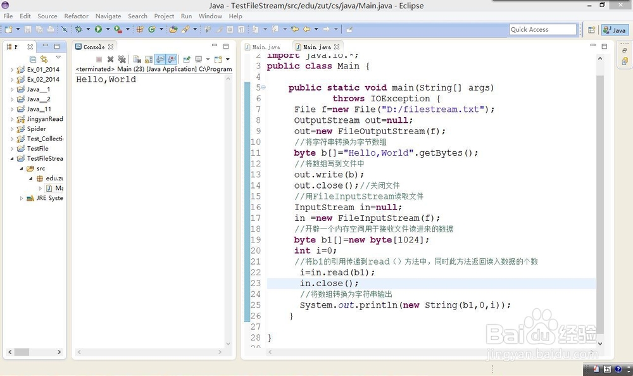Open Package Explorer view menu triangle
633x376 pixels.
tap(58, 58)
